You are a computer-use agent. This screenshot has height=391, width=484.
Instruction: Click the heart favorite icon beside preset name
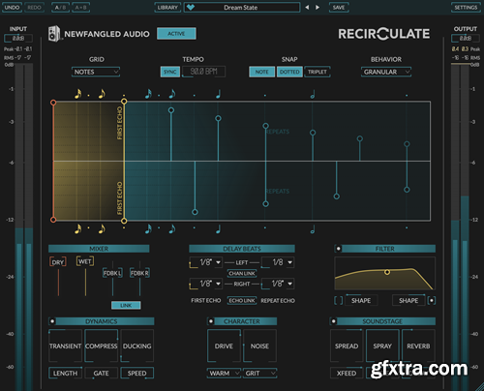(191, 7)
